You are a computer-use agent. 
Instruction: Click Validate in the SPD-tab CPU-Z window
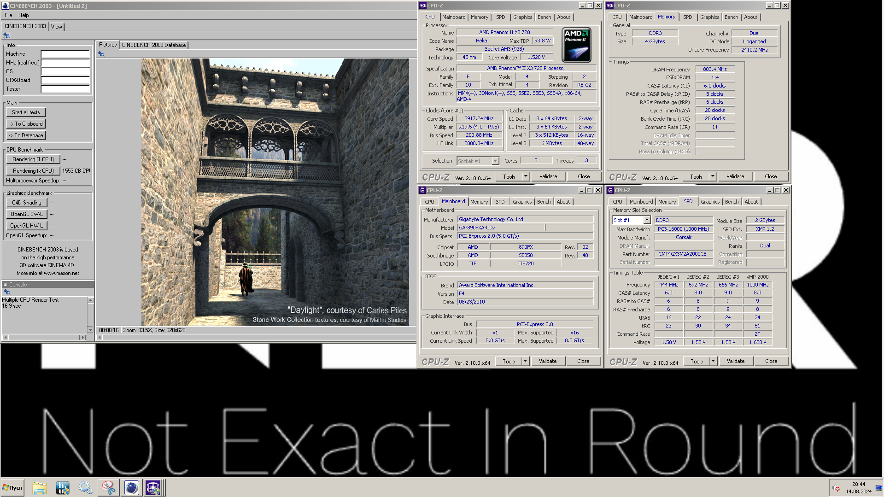(736, 361)
